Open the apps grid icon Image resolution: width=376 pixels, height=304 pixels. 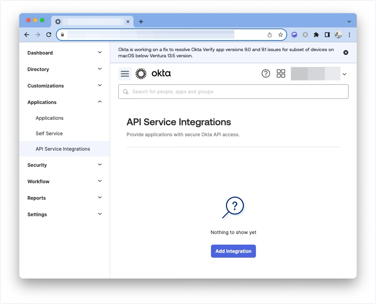[281, 74]
